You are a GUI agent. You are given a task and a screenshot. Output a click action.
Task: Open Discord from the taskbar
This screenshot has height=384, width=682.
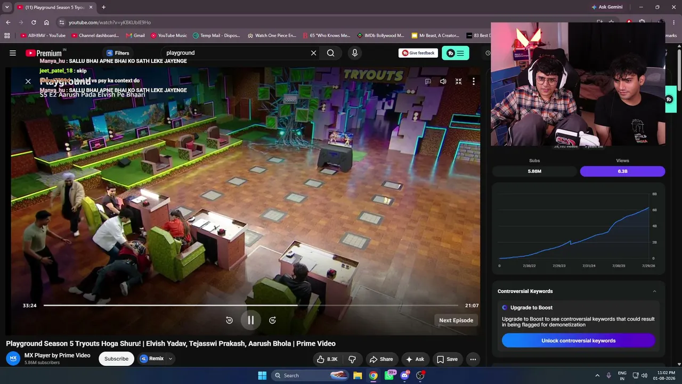click(404, 375)
